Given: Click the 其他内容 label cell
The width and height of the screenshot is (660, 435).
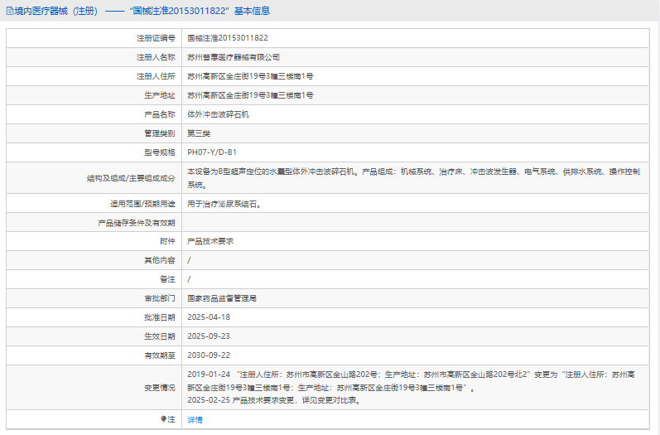Looking at the screenshot, I should (94, 260).
